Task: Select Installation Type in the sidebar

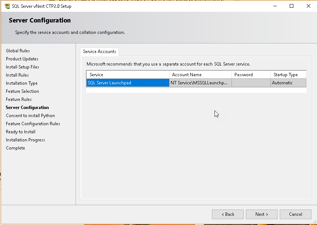Action: [x=22, y=83]
